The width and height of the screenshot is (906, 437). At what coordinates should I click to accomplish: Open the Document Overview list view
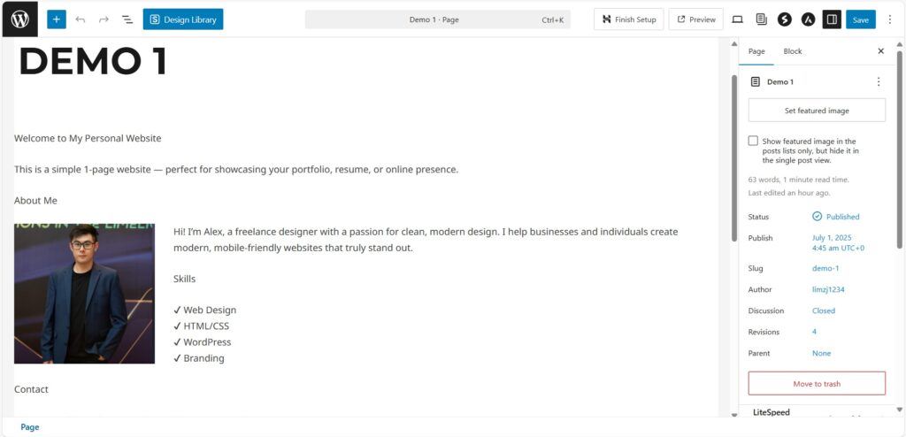(x=127, y=19)
